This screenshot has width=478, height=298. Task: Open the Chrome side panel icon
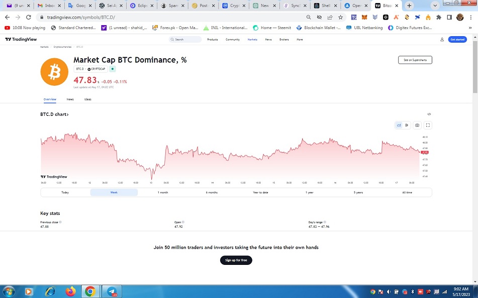pyautogui.click(x=449, y=18)
